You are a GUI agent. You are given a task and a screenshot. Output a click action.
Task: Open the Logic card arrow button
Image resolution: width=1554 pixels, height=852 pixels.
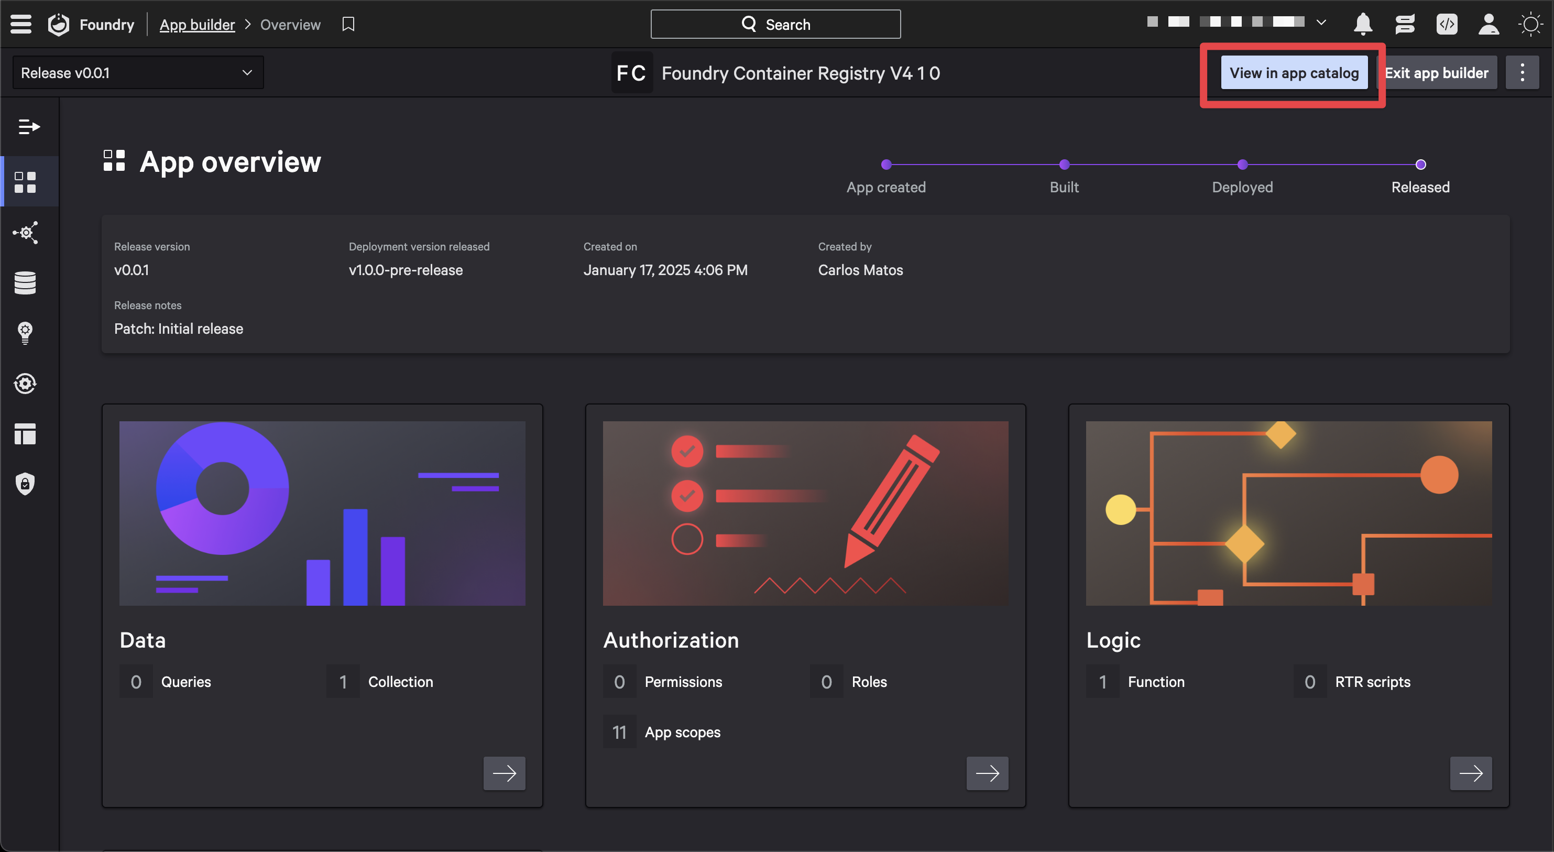point(1471,773)
